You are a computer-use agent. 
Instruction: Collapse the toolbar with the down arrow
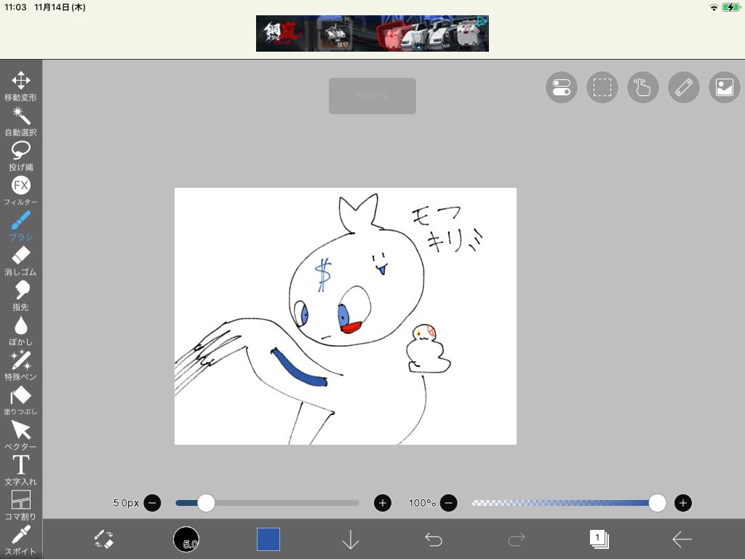tap(351, 539)
